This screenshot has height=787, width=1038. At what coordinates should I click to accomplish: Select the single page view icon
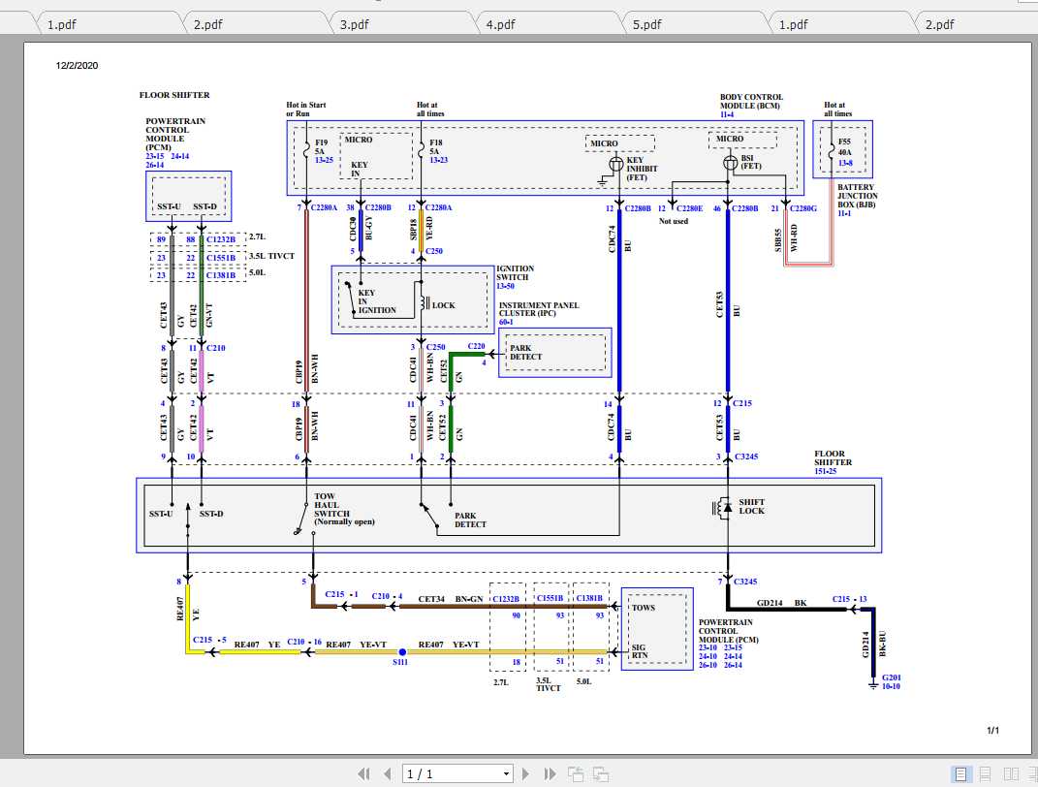[959, 772]
